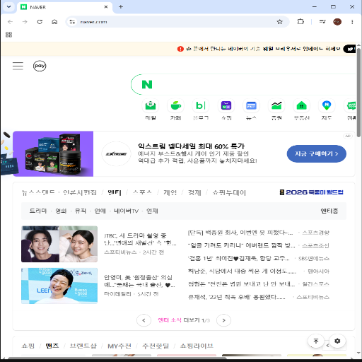Open the Chrome media control icon
Viewport: 362px width, 362px height.
coord(322,22)
